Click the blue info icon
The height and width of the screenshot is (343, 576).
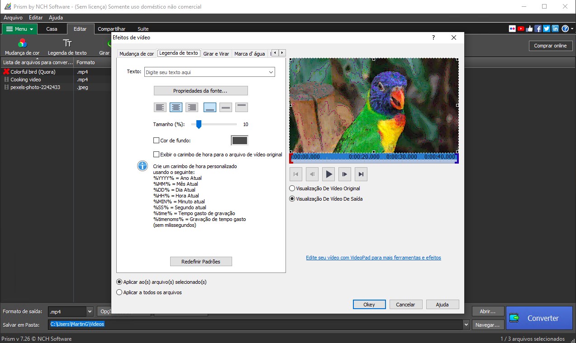coord(143,166)
